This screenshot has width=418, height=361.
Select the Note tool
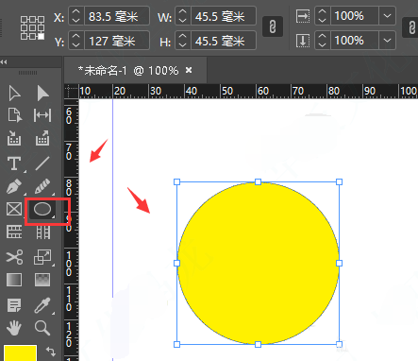(x=14, y=305)
